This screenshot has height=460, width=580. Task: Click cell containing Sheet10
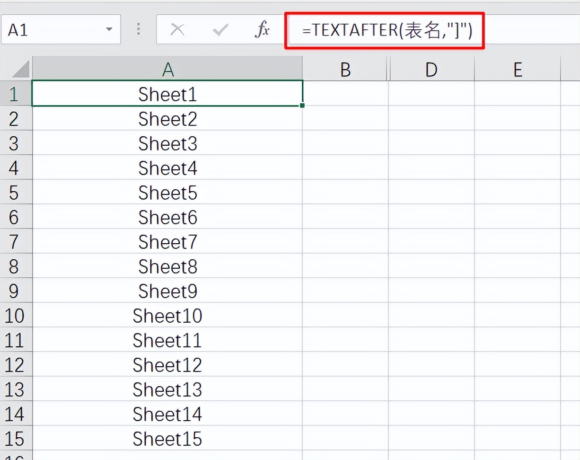pos(167,315)
